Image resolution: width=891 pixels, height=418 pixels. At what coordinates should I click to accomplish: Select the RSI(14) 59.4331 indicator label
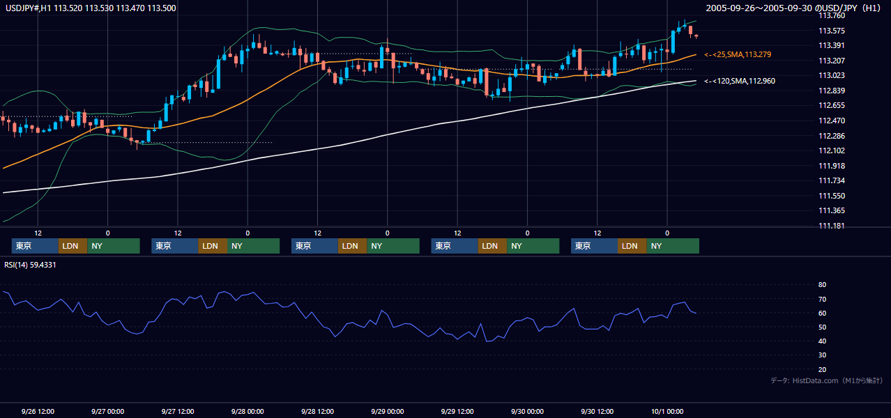(31, 265)
